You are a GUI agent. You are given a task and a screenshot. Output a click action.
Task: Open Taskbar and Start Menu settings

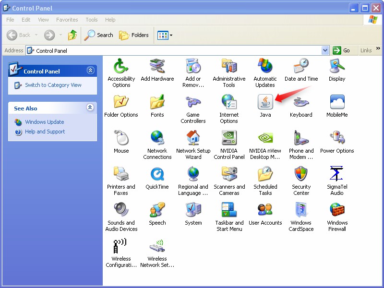pos(229,210)
